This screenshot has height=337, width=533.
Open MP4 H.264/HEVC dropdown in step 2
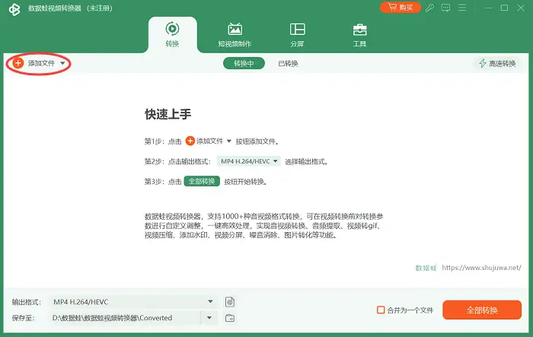click(x=249, y=161)
